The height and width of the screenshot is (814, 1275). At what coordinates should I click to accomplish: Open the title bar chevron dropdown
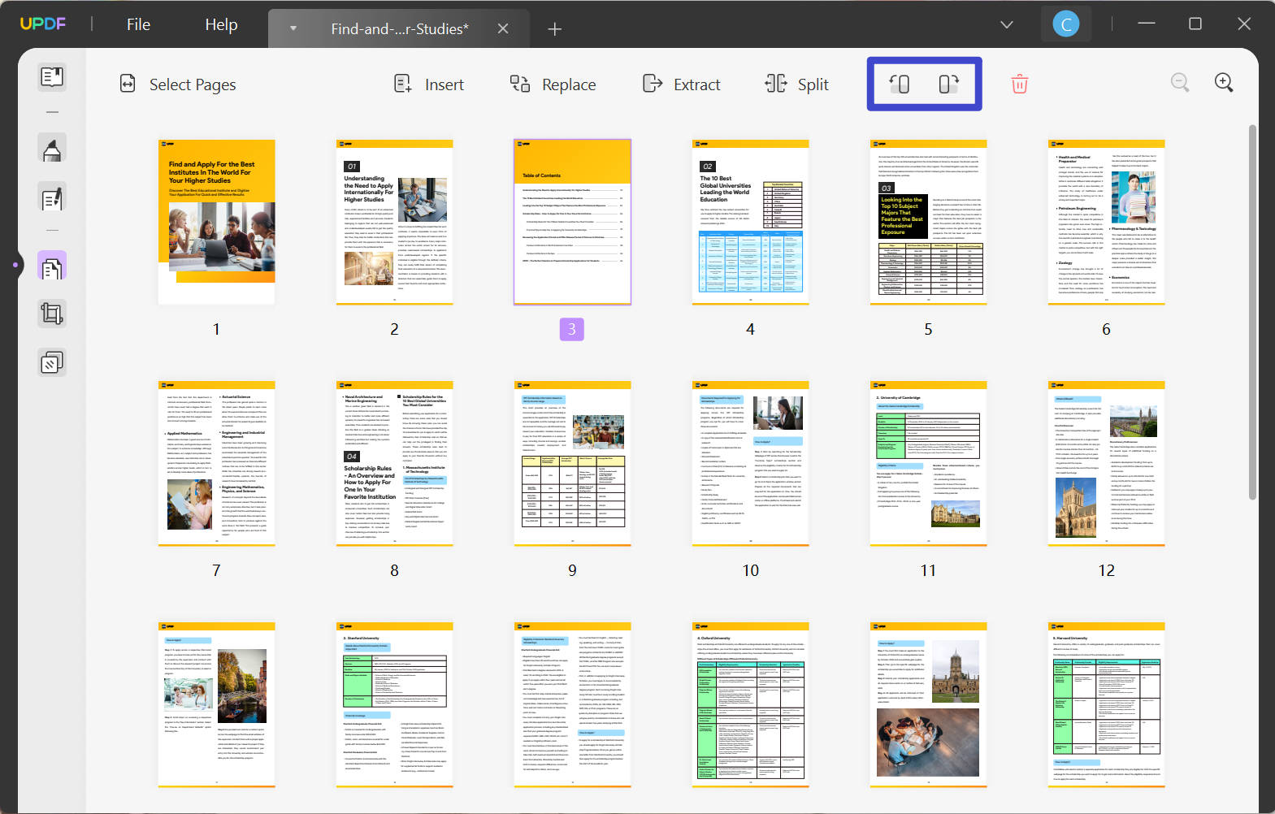pyautogui.click(x=1007, y=24)
